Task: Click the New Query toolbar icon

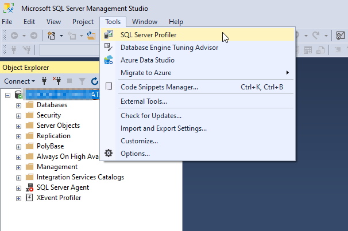Action: (52, 36)
